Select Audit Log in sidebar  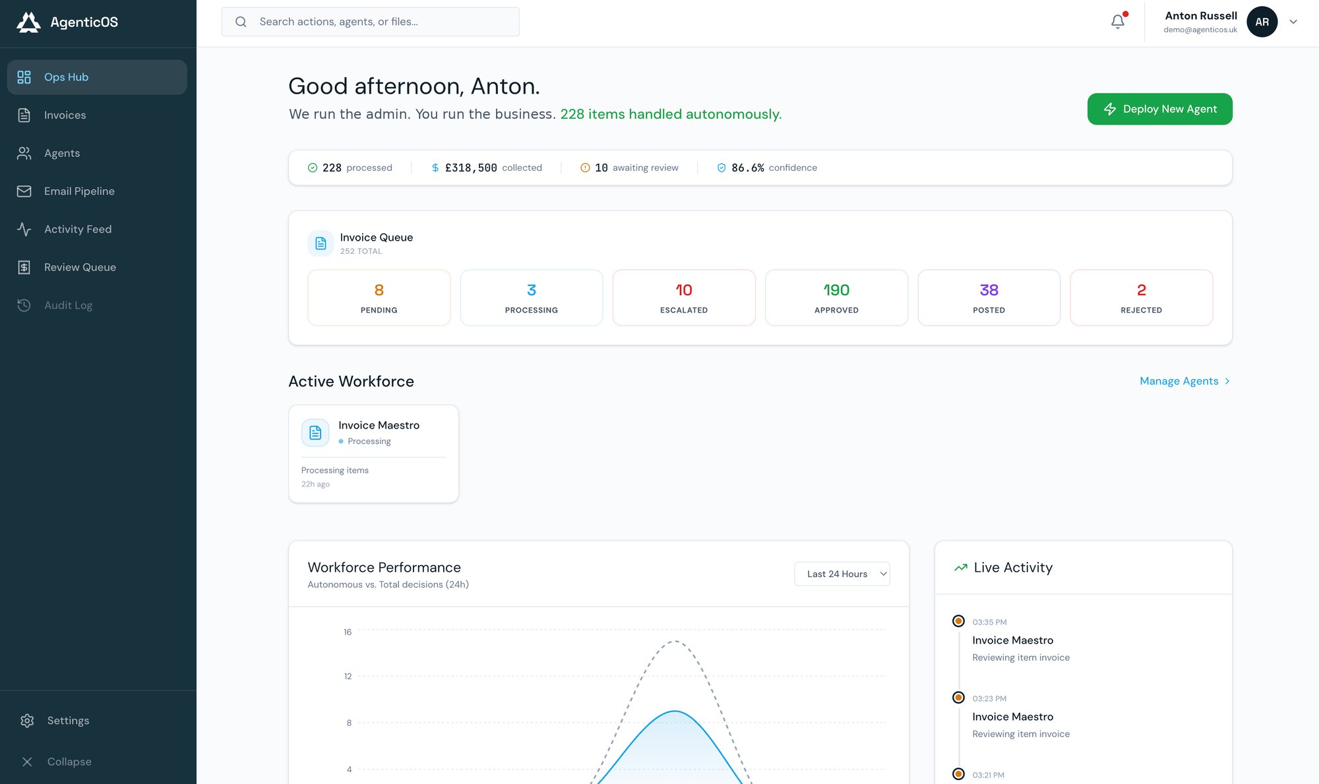[x=97, y=305]
